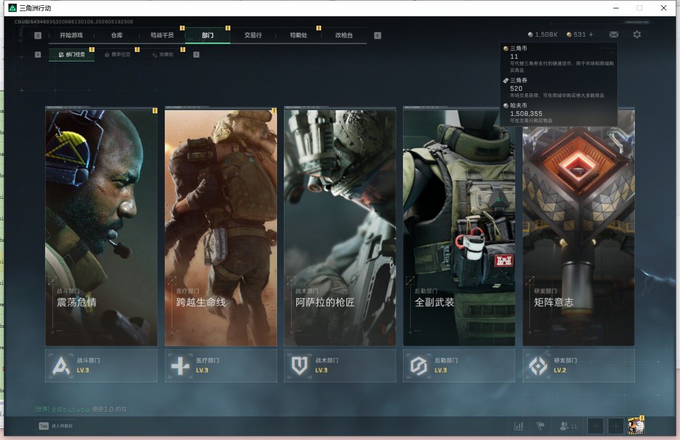Click the 520 三角券 value in tooltip
This screenshot has height=440, width=680.
click(516, 88)
